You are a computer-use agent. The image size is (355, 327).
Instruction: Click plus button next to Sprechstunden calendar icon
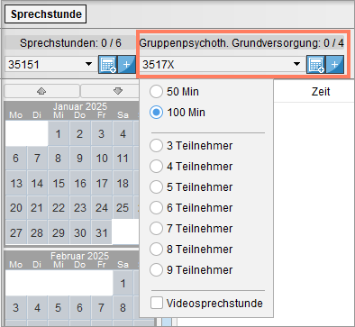126,64
